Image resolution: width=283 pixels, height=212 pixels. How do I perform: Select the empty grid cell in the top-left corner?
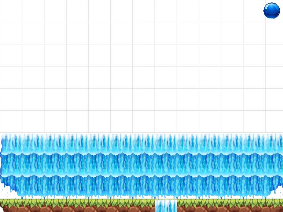pos(11,11)
